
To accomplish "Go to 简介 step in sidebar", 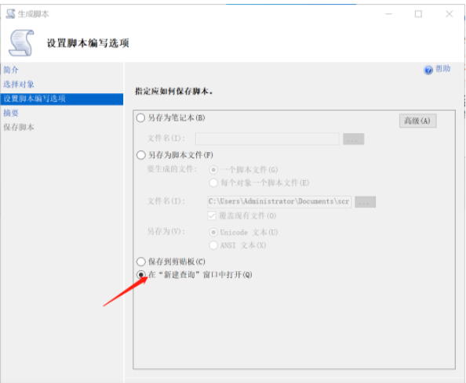I will click(11, 70).
